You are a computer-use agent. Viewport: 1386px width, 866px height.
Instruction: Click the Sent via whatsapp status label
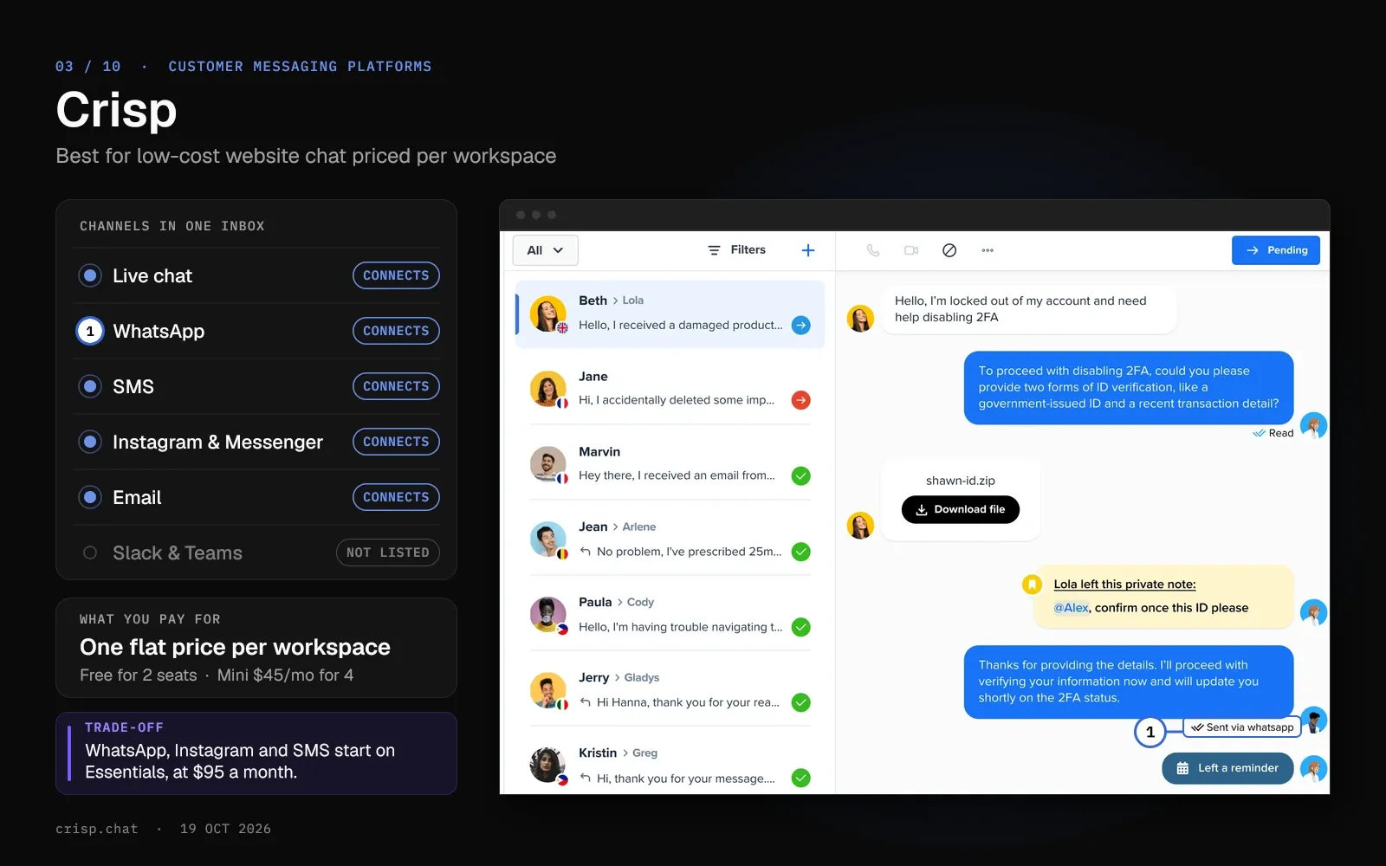1242,727
